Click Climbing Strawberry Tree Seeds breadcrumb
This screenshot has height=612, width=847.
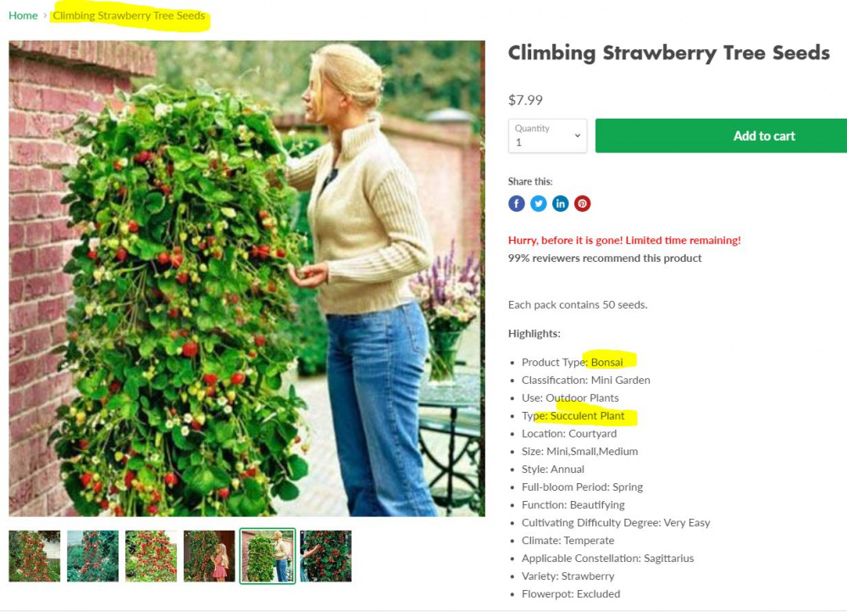(x=129, y=15)
